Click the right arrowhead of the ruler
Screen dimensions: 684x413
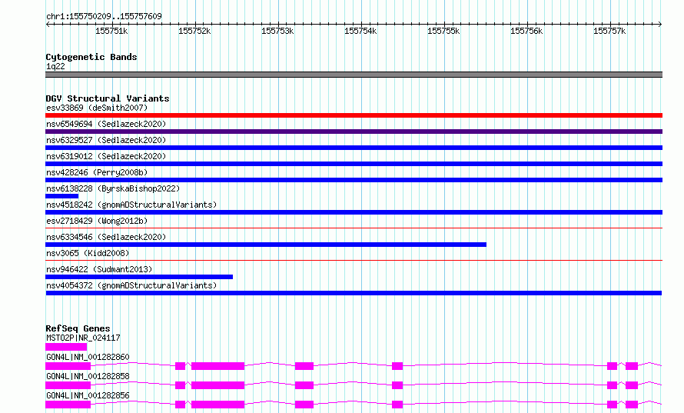[x=660, y=24]
